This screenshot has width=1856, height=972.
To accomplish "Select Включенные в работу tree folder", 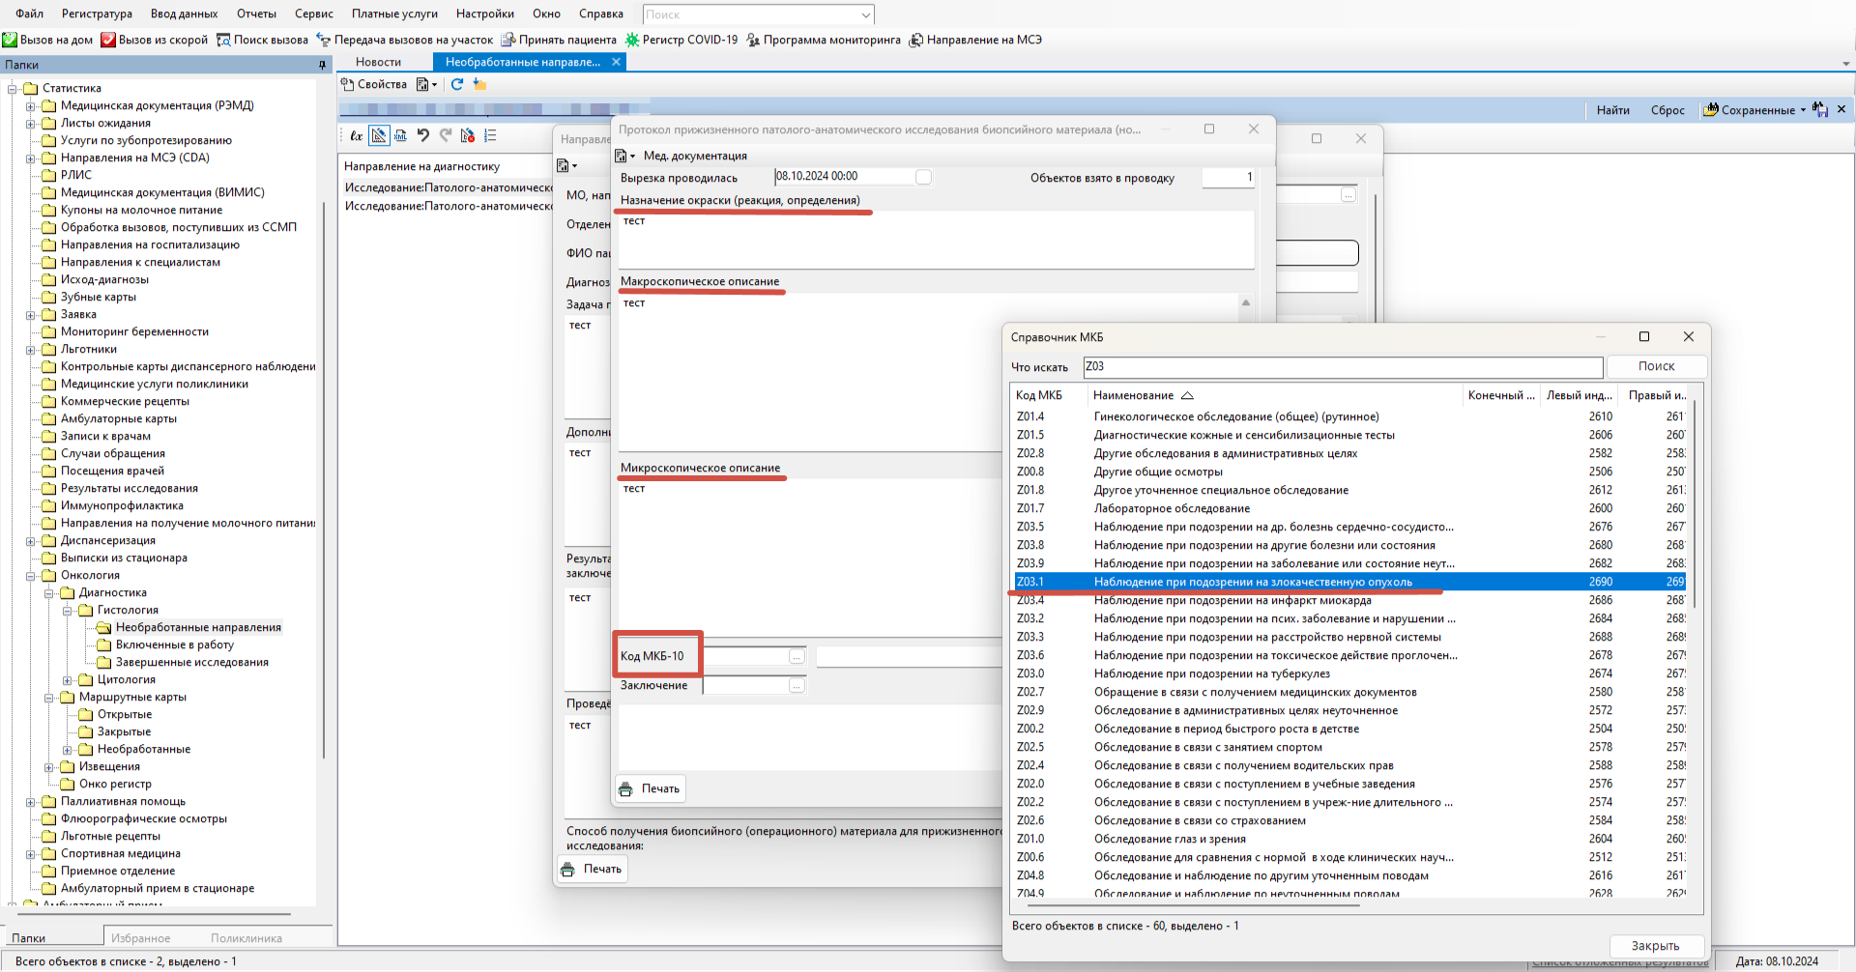I will point(174,645).
